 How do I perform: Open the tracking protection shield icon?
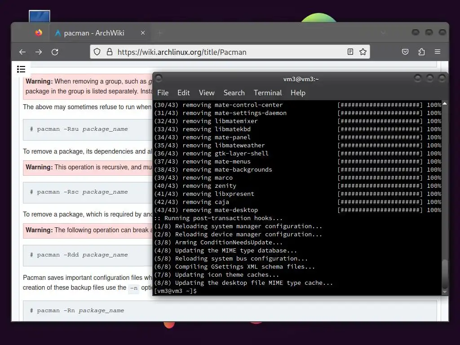[97, 52]
